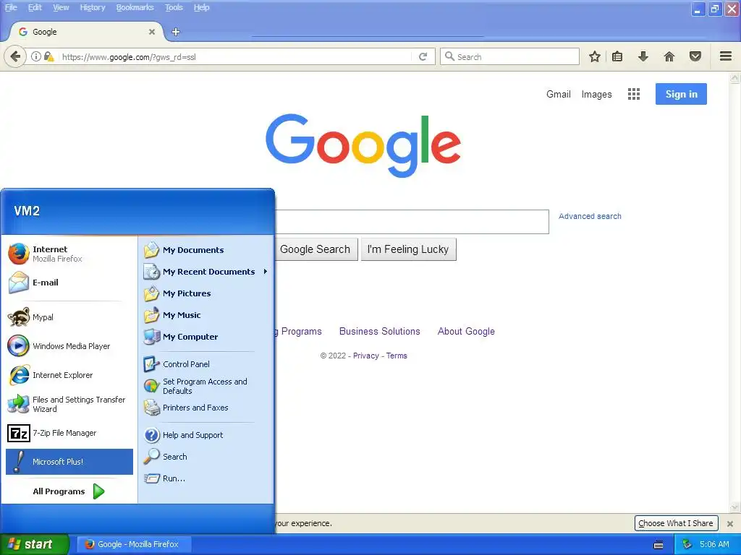Open the Pocket icon in toolbar
741x555 pixels.
[x=695, y=57]
